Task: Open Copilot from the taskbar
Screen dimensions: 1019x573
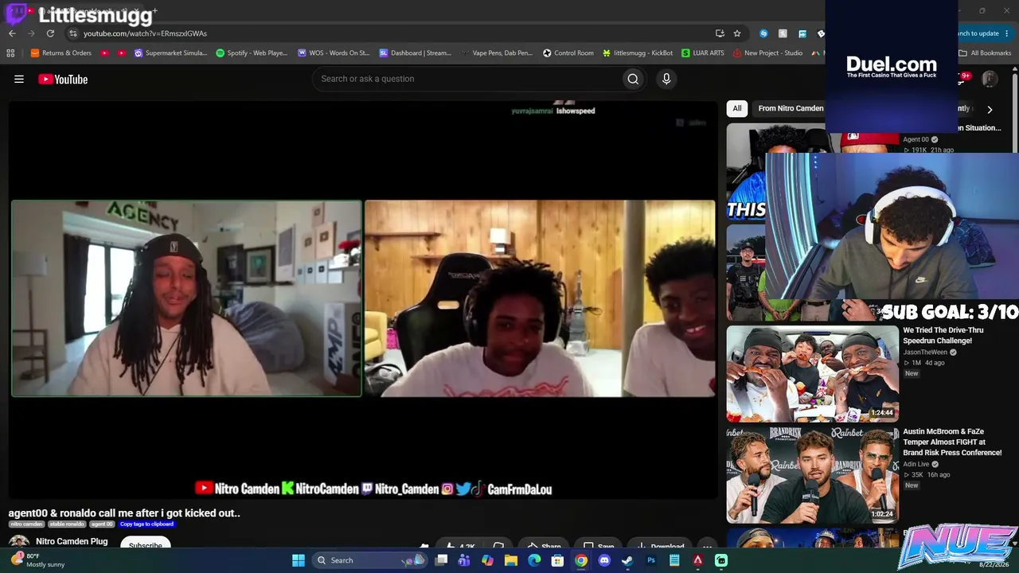Action: (x=488, y=560)
